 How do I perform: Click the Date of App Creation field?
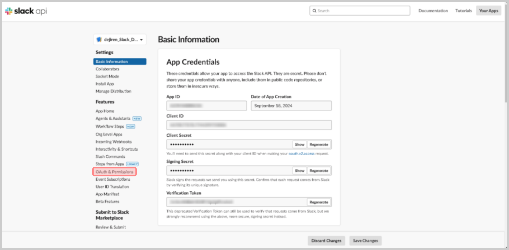[x=291, y=106]
